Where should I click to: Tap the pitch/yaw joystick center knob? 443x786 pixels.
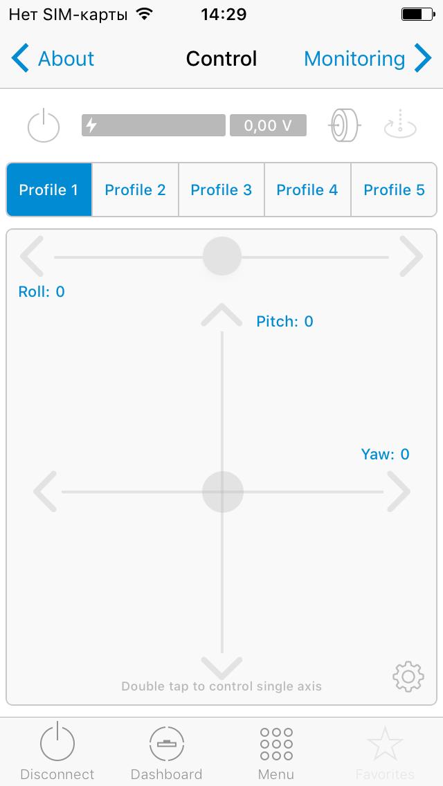[222, 492]
